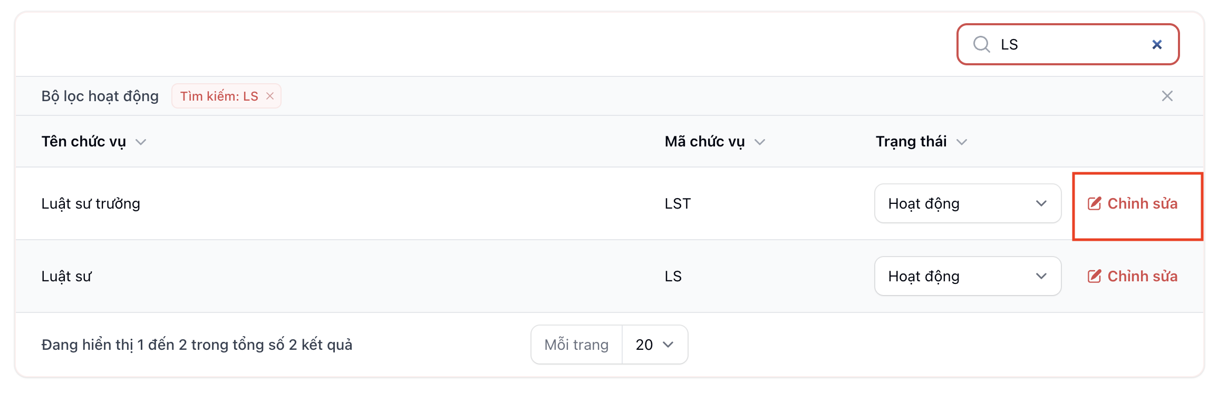Open the status dropdown for Luật sư
Viewport: 1218px width, 393px height.
pyautogui.click(x=968, y=277)
